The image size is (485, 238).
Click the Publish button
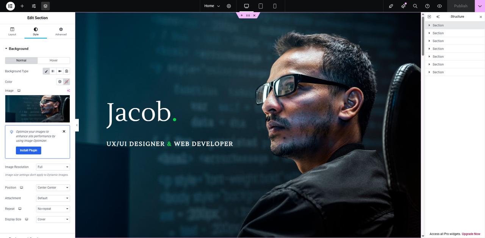pyautogui.click(x=461, y=6)
